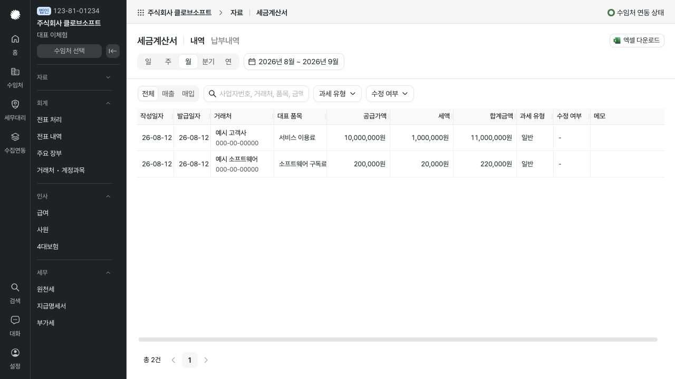
Task: Click the Excel icon on download button
Action: click(x=617, y=41)
